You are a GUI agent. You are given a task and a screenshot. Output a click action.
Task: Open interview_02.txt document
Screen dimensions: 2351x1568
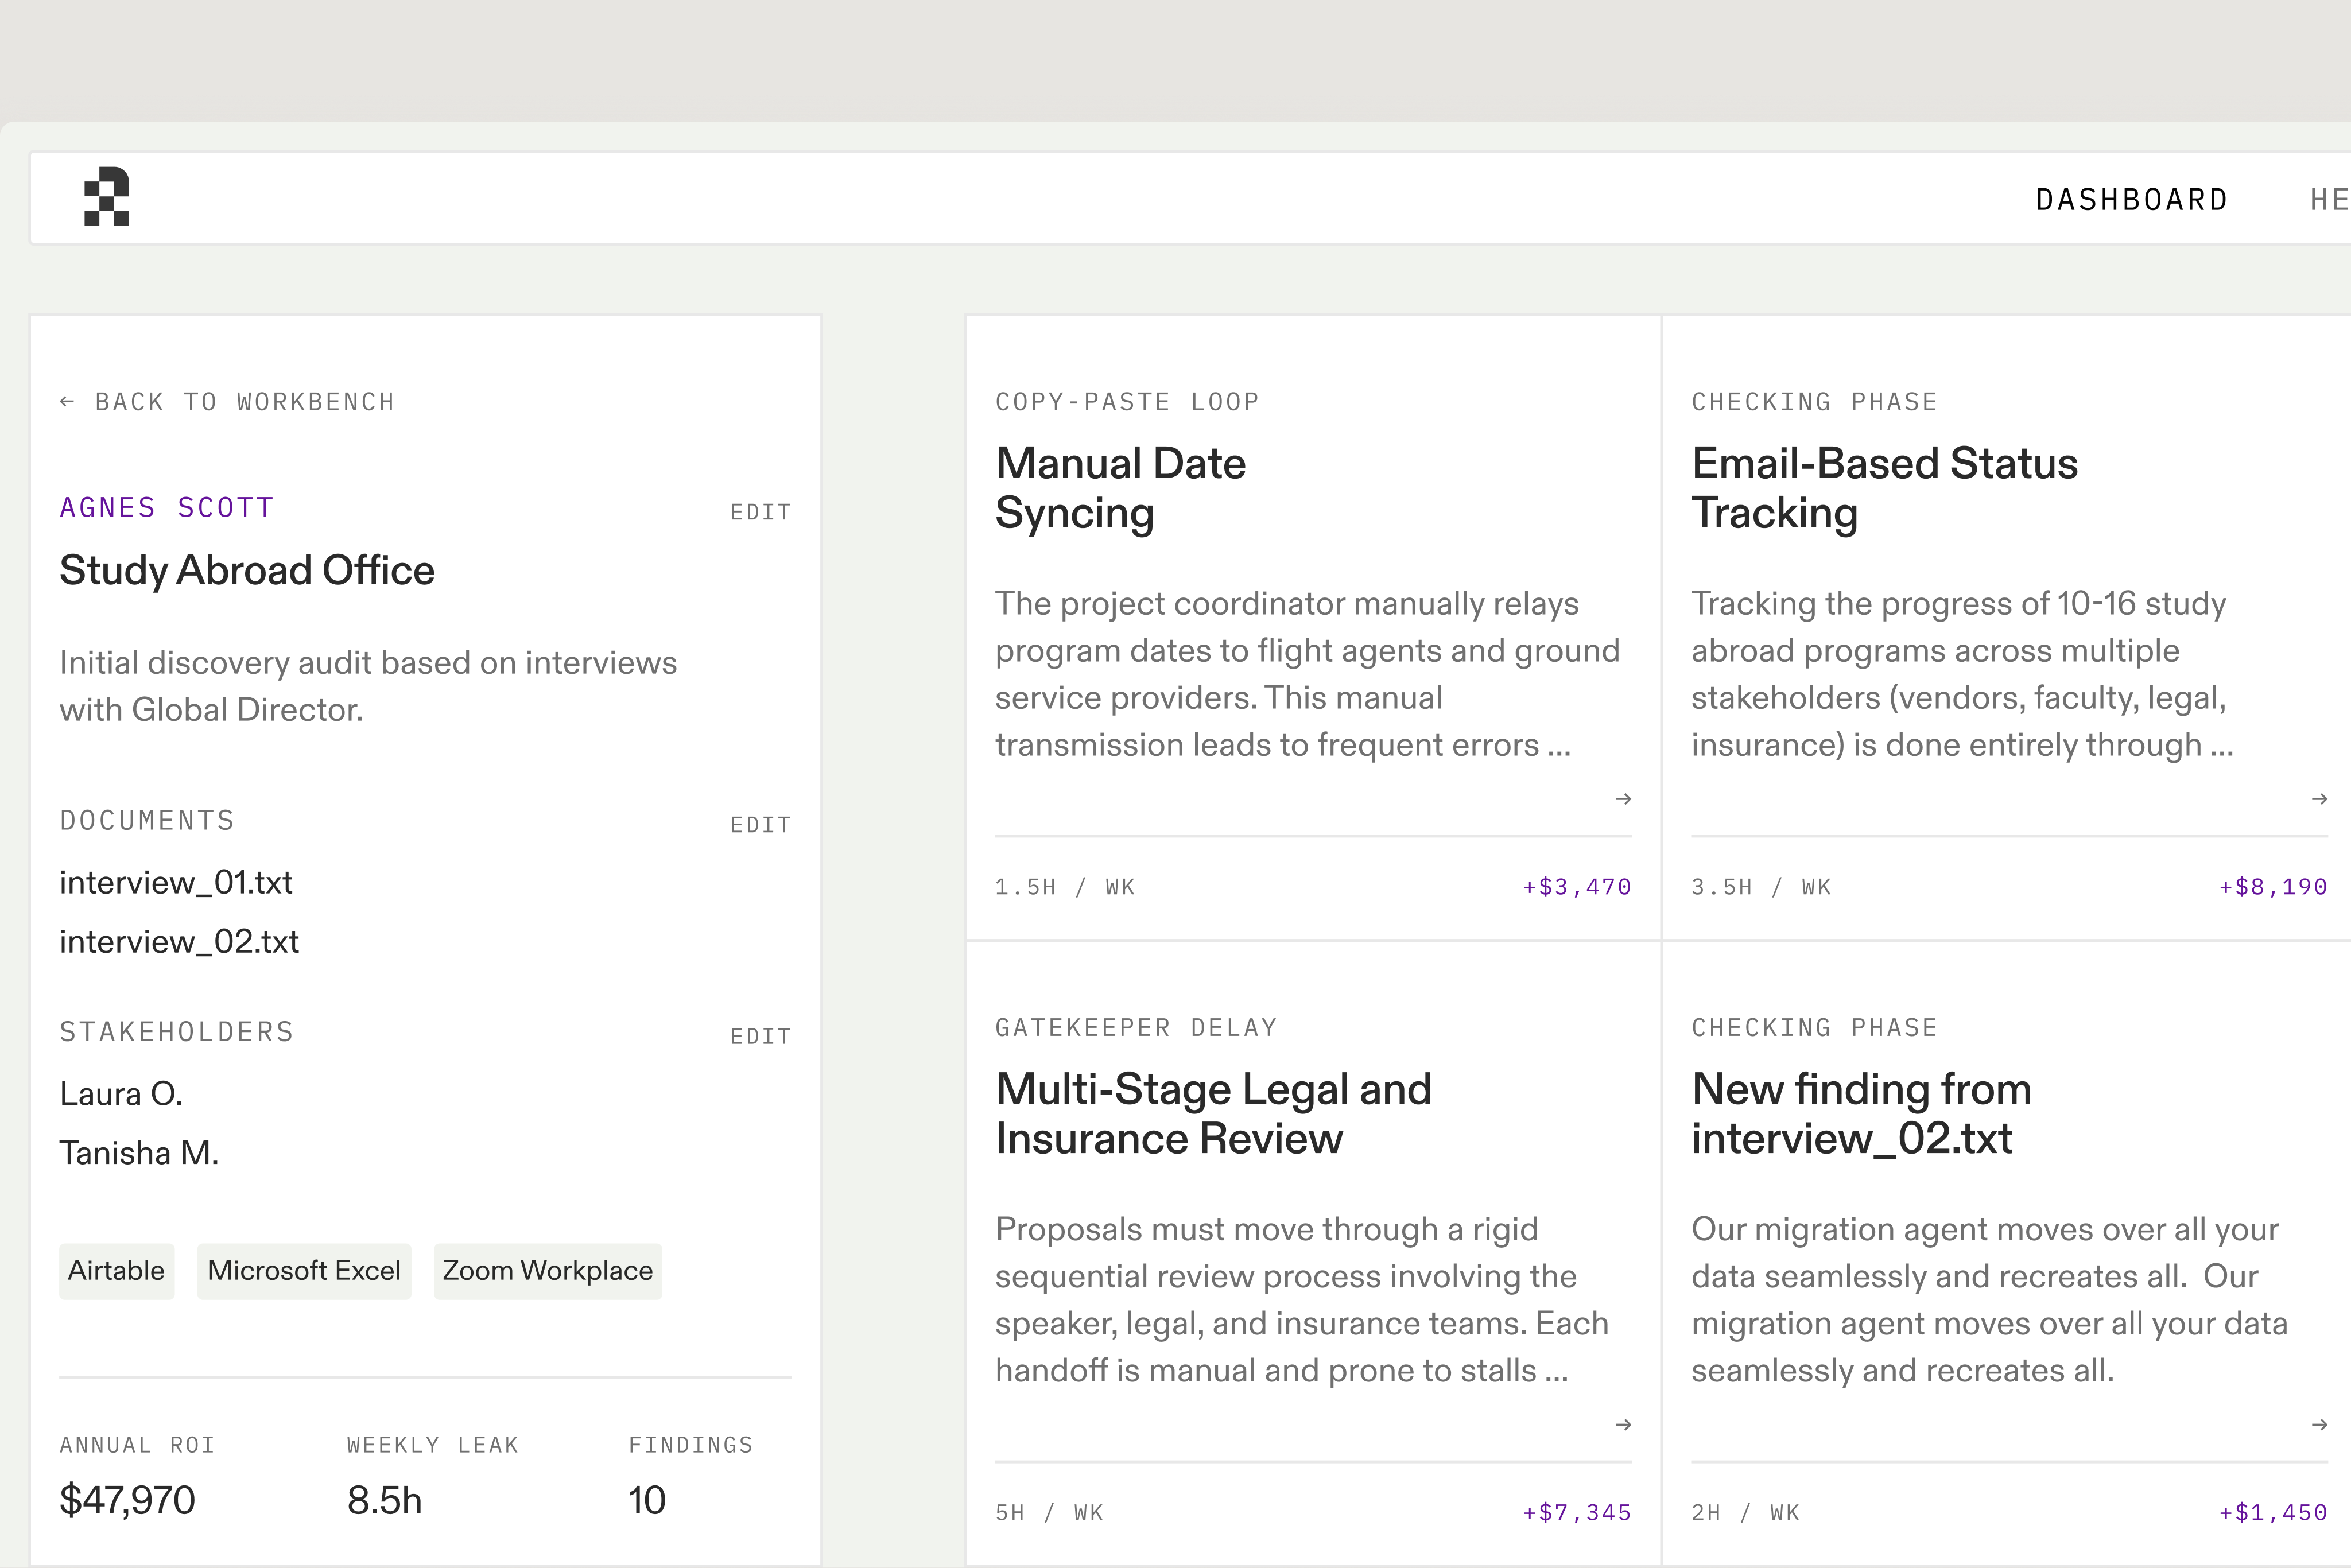click(x=179, y=941)
